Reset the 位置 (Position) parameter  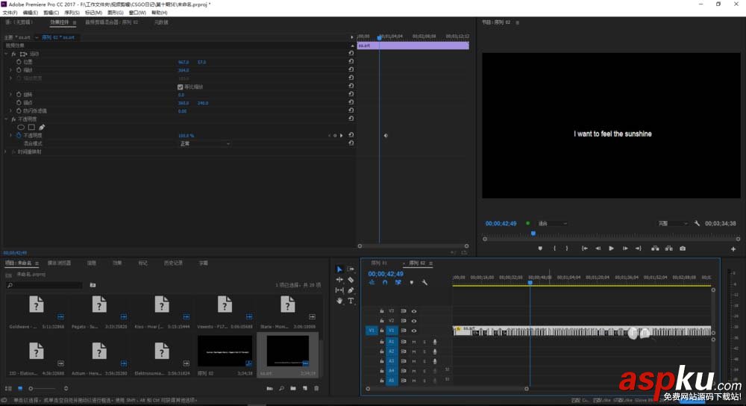[351, 61]
